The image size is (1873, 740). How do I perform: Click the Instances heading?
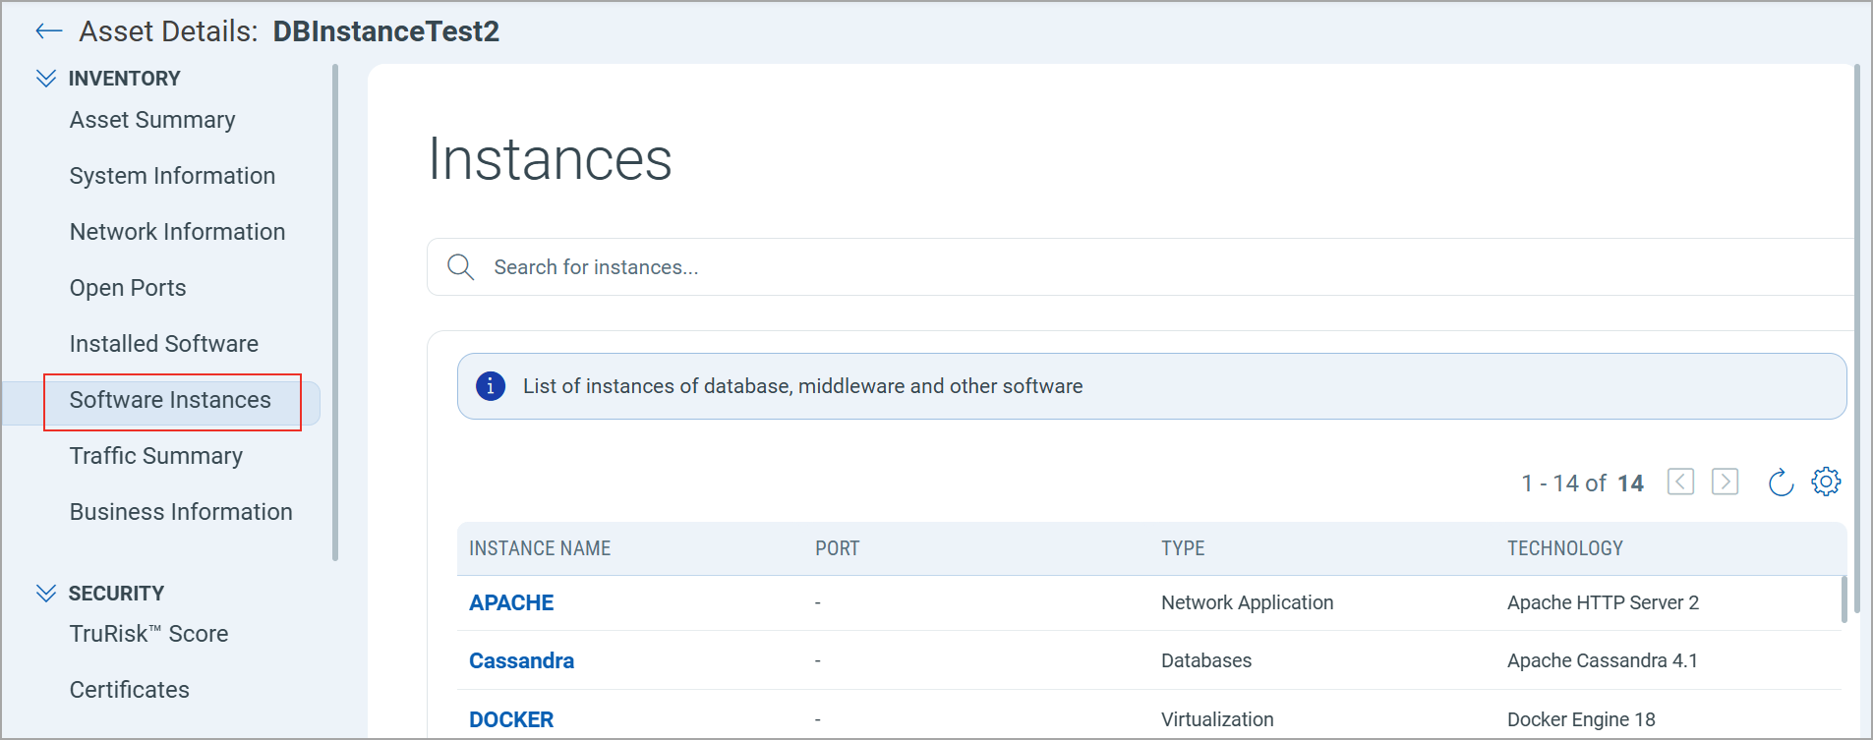click(x=551, y=159)
